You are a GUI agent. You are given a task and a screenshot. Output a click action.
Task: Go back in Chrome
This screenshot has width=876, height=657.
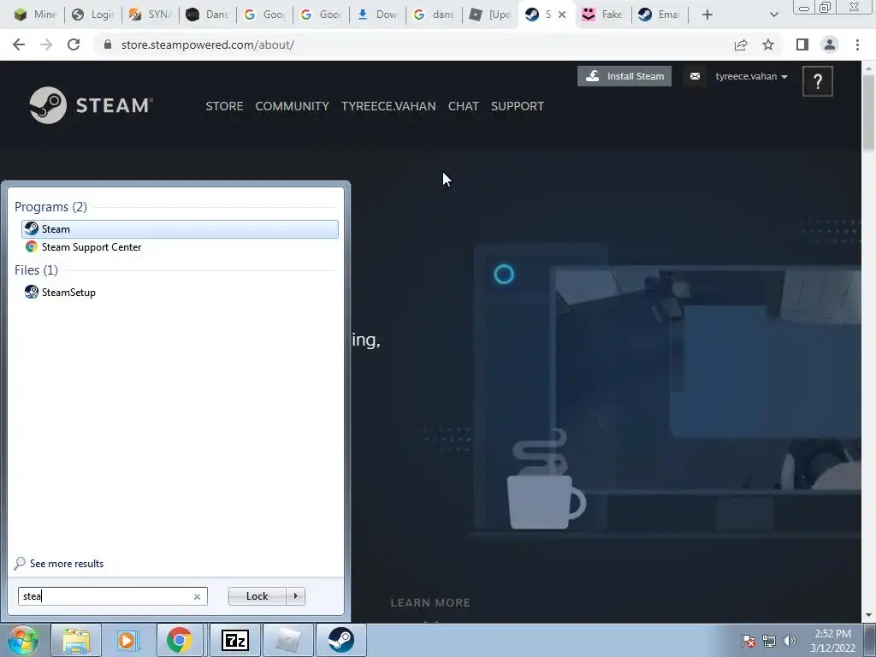click(19, 44)
